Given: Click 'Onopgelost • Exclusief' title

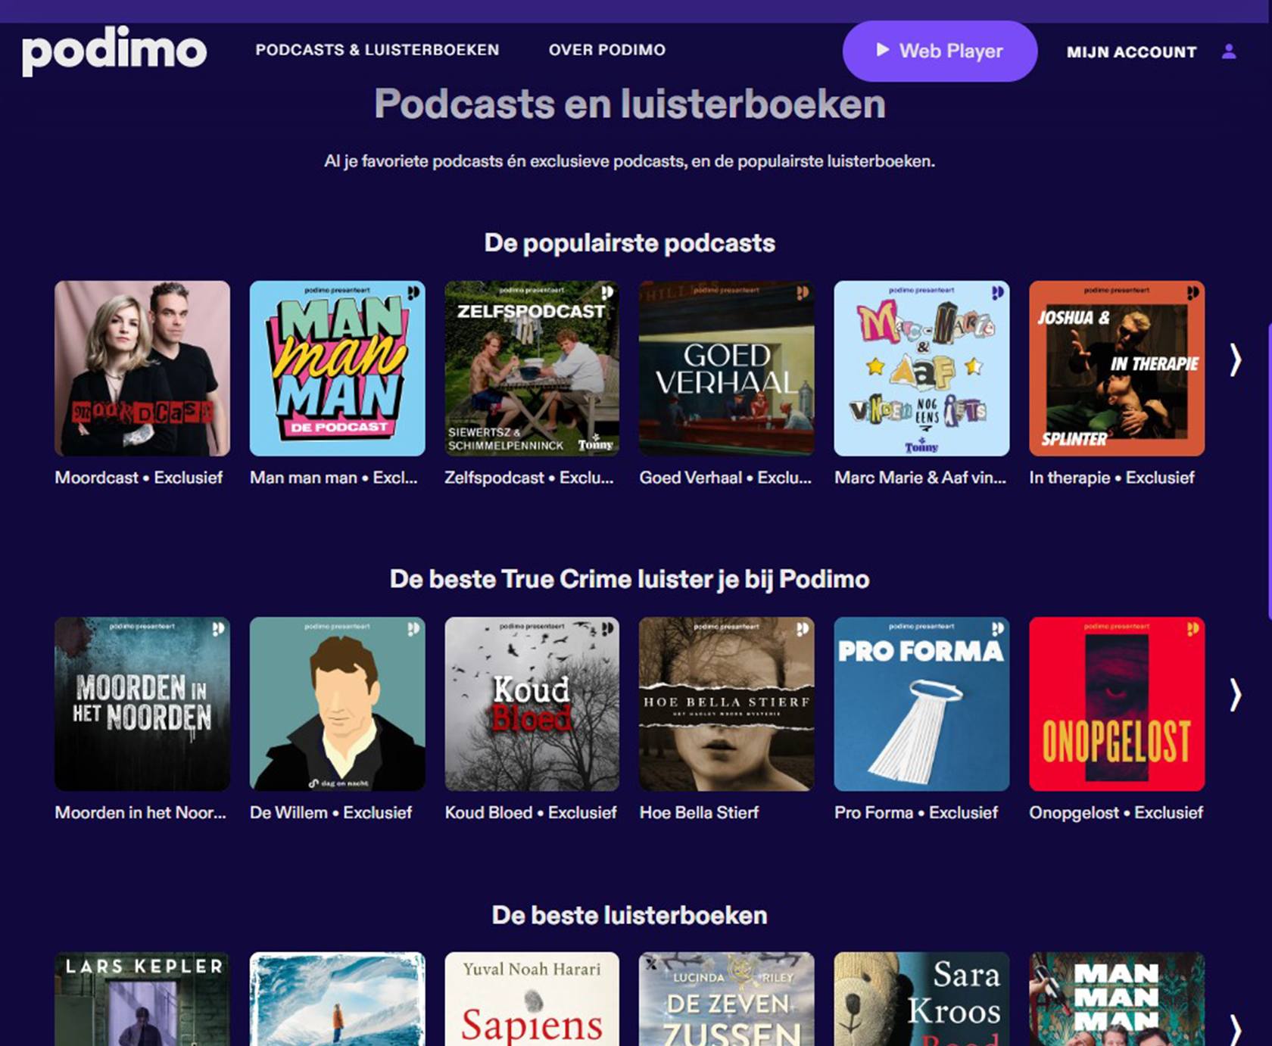Looking at the screenshot, I should click(1116, 813).
